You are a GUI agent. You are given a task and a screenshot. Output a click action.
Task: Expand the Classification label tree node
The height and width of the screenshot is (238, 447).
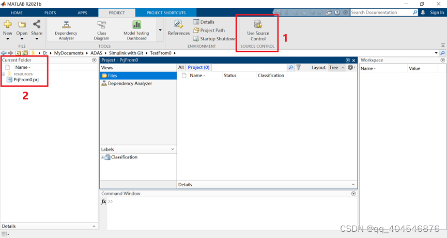pyautogui.click(x=102, y=157)
